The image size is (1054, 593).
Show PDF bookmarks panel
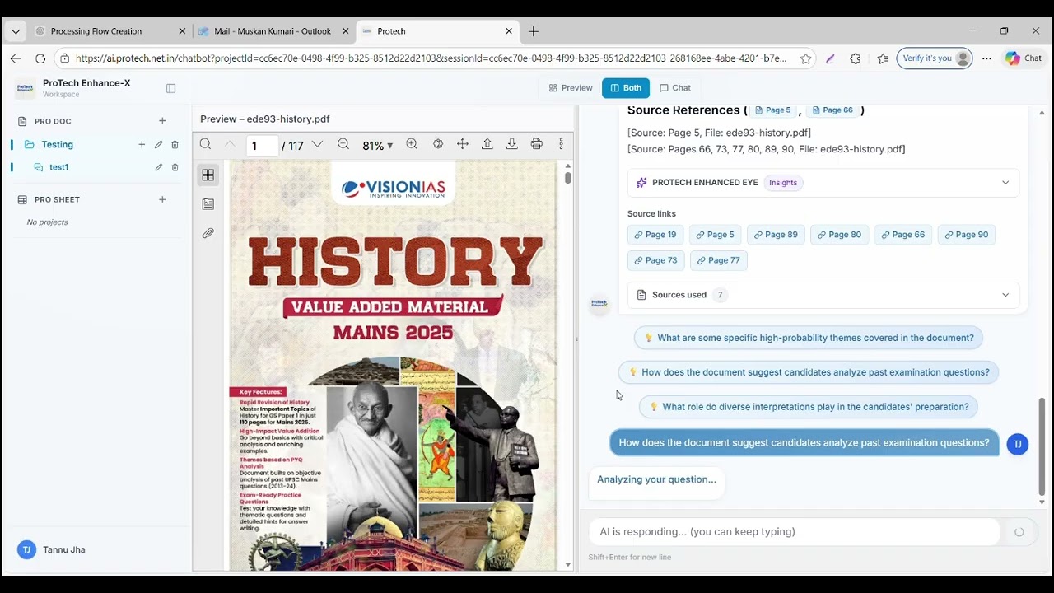(208, 203)
